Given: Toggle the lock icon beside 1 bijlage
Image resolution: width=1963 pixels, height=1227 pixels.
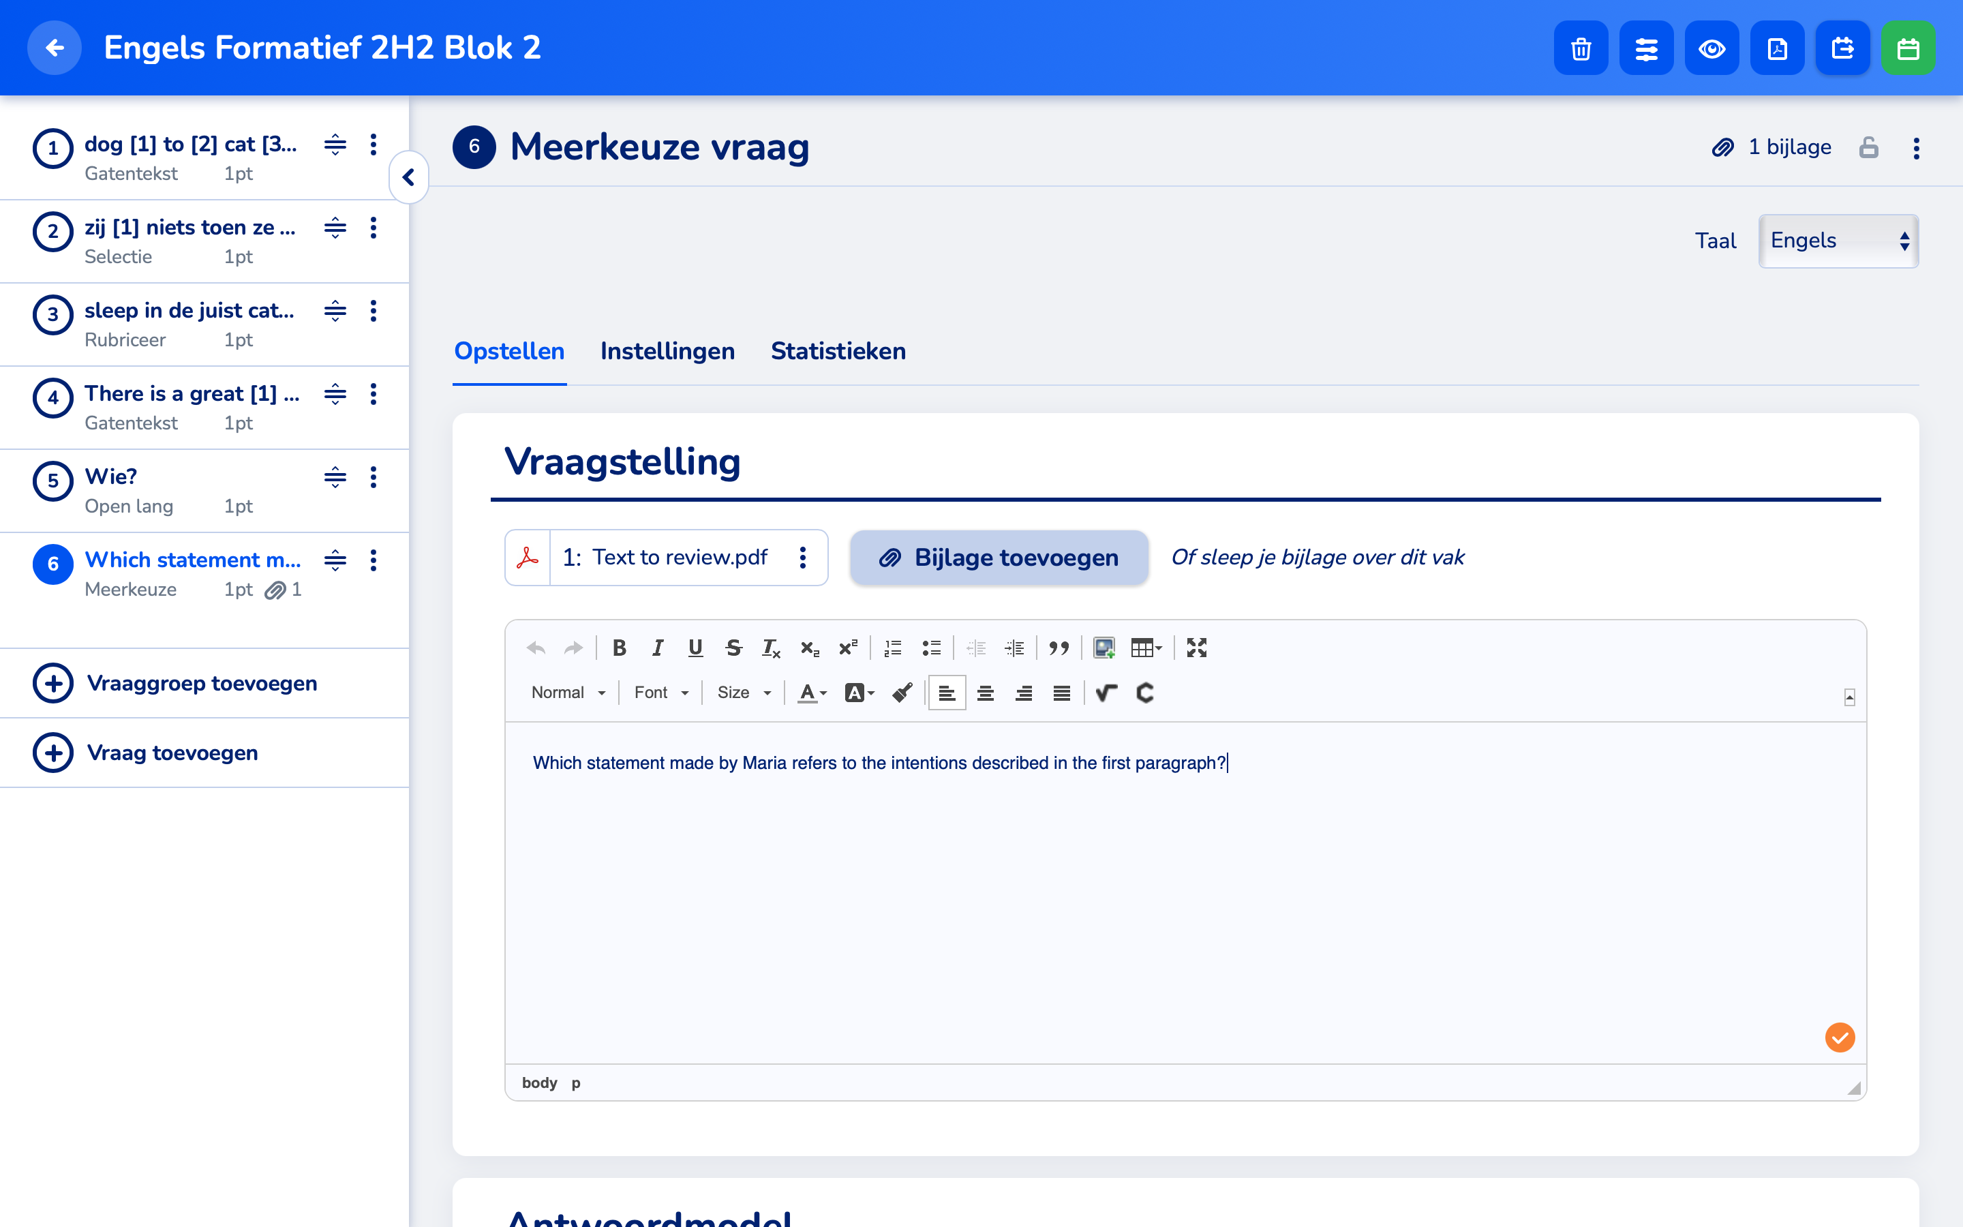Looking at the screenshot, I should [1869, 147].
